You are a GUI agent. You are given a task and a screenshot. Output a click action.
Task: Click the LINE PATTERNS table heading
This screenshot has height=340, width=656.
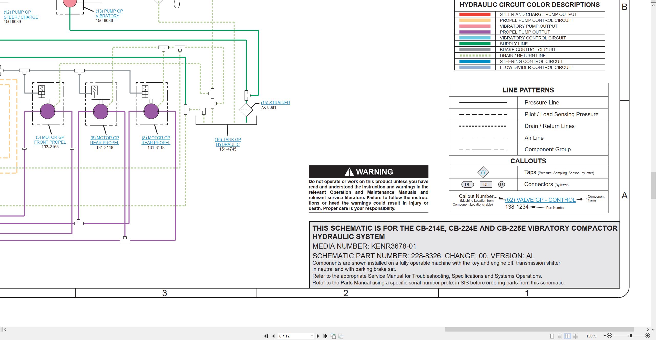528,90
